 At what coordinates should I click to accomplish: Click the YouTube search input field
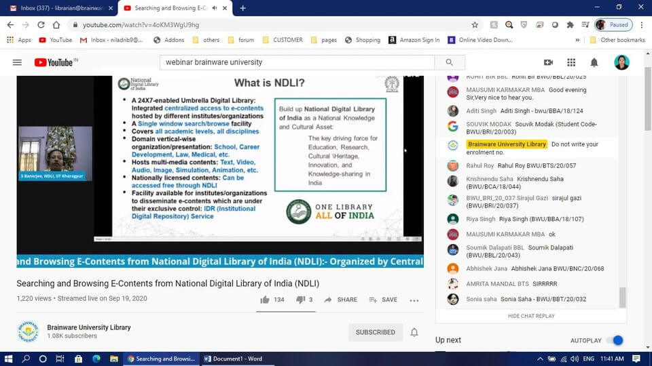[x=297, y=62]
